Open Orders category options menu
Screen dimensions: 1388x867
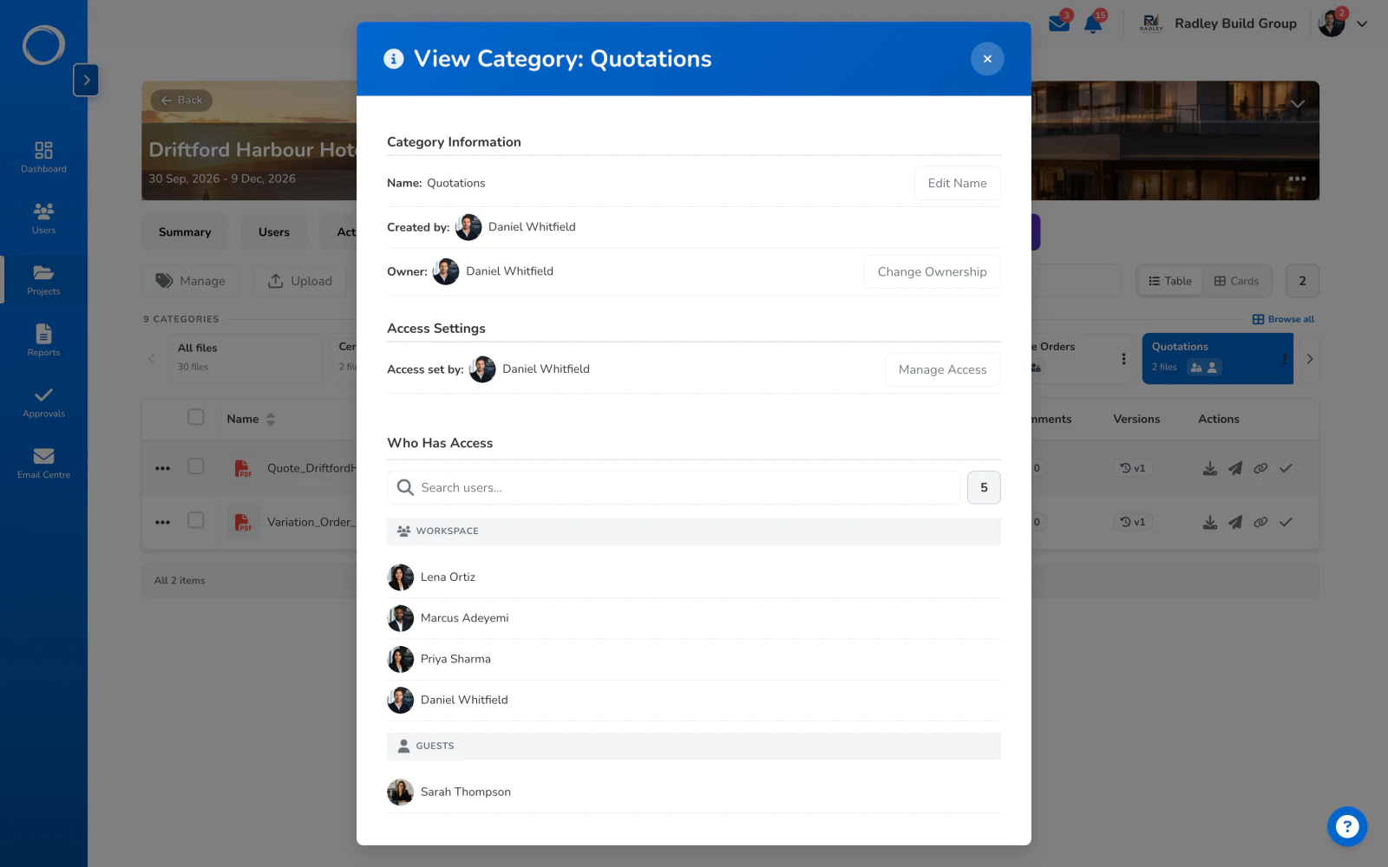point(1123,358)
